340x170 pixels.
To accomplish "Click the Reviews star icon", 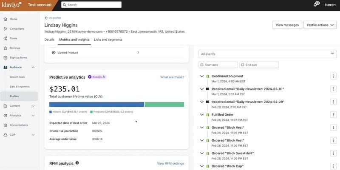I will tap(6, 48).
